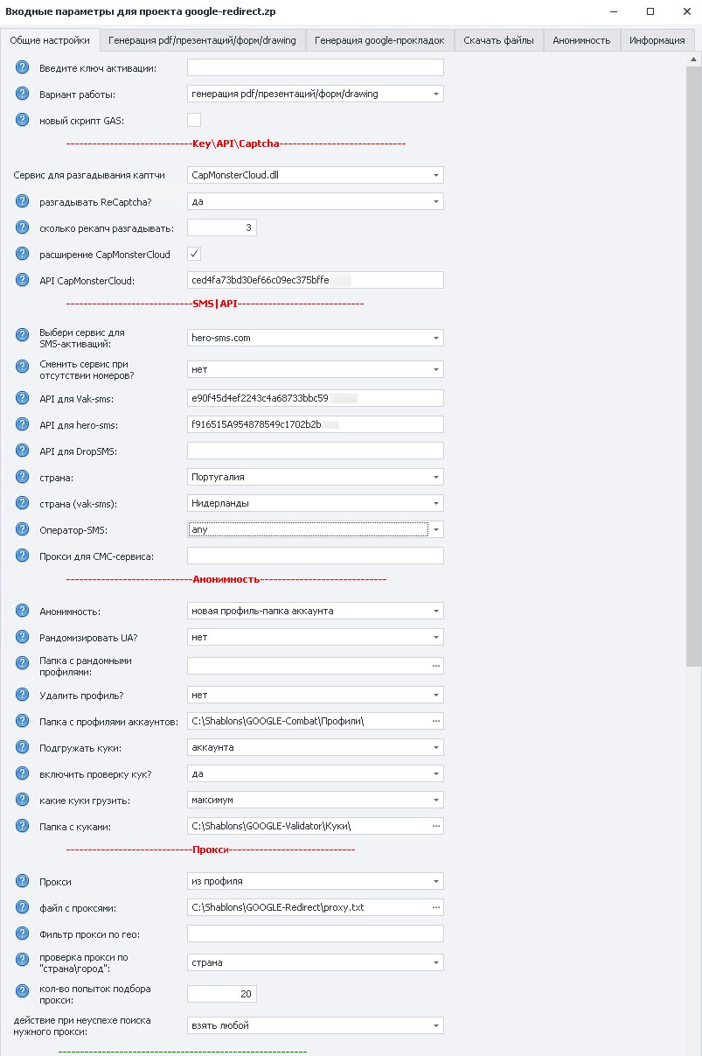Viewport: 702px width, 1056px height.
Task: Switch to the Информация tab
Action: click(x=657, y=40)
